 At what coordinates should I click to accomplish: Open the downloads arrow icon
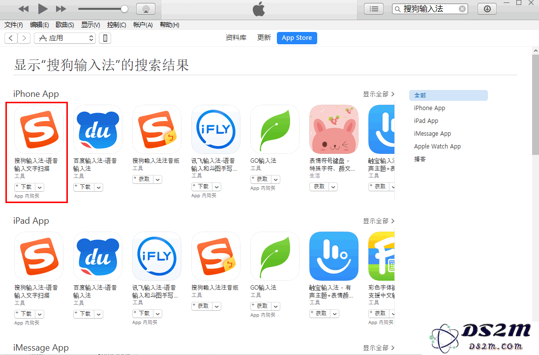(487, 9)
